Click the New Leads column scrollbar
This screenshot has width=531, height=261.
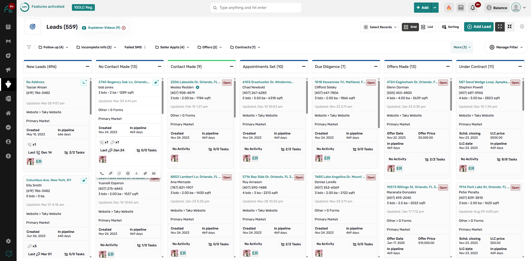91,99
